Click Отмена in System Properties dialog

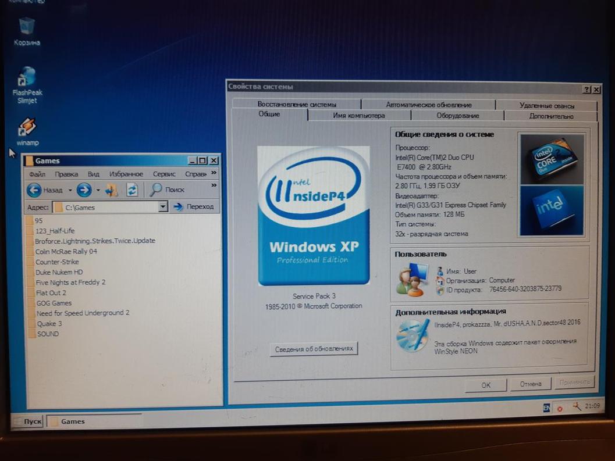click(530, 384)
